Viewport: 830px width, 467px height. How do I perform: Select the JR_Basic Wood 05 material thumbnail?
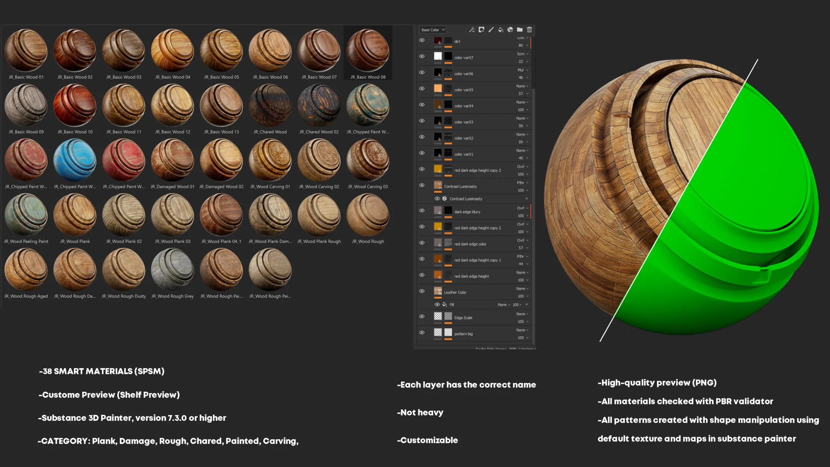coord(222,51)
